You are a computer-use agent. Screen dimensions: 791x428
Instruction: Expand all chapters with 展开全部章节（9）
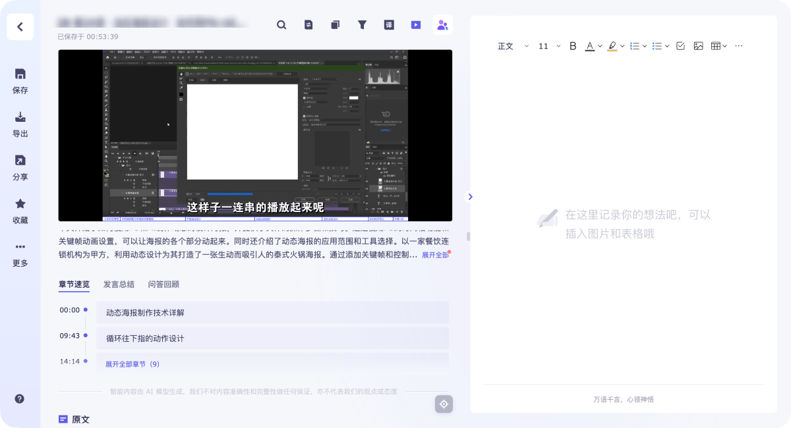click(x=132, y=363)
